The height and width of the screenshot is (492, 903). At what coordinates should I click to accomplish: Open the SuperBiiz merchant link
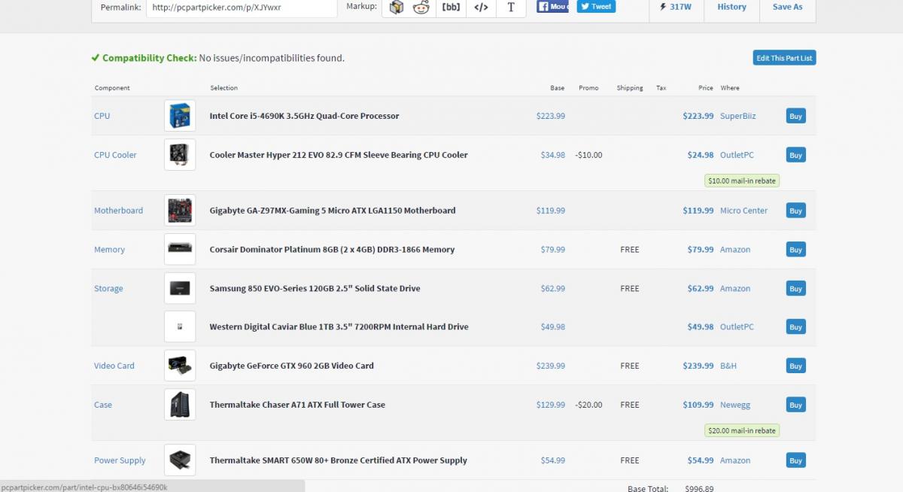pos(737,116)
